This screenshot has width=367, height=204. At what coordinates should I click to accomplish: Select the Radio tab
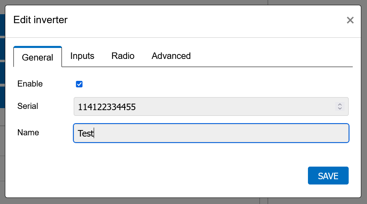click(x=123, y=56)
